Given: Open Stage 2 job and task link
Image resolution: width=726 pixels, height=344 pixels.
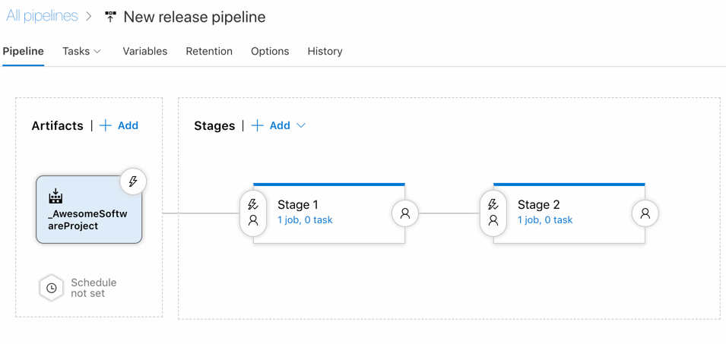Looking at the screenshot, I should click(545, 220).
